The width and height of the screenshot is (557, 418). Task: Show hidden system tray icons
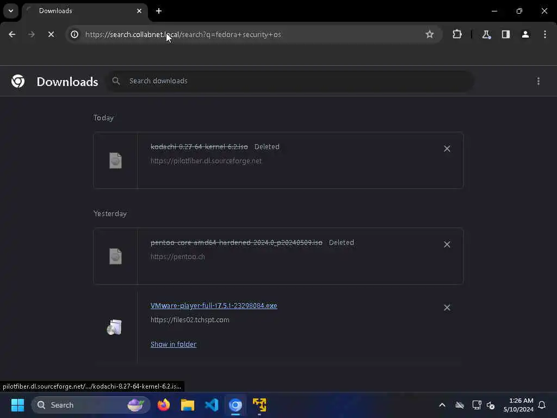(x=442, y=405)
